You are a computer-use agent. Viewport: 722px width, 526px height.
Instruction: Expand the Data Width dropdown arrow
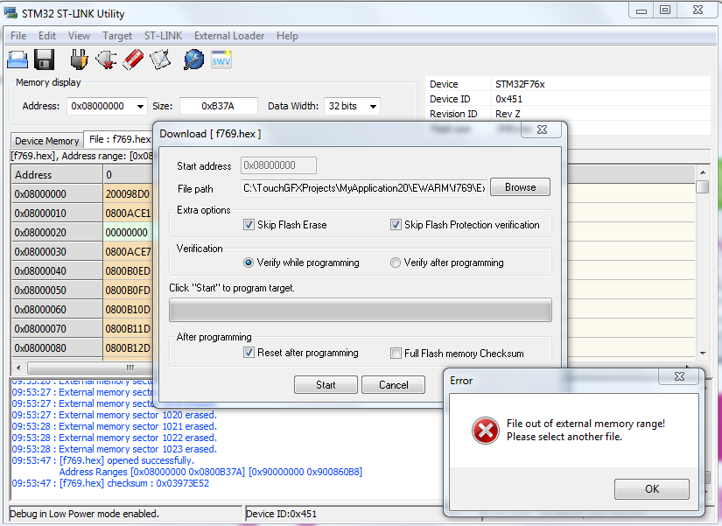(x=374, y=107)
